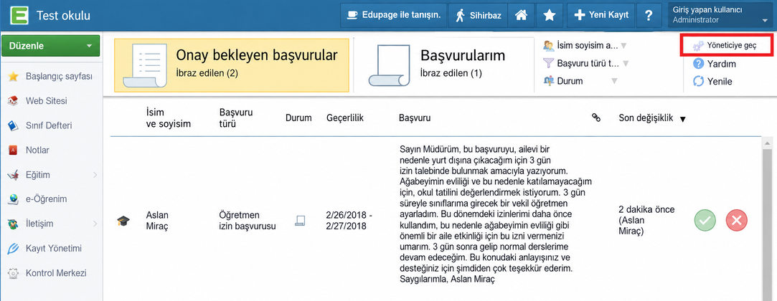Open the İsim soyisim filter dropdown

pos(585,46)
